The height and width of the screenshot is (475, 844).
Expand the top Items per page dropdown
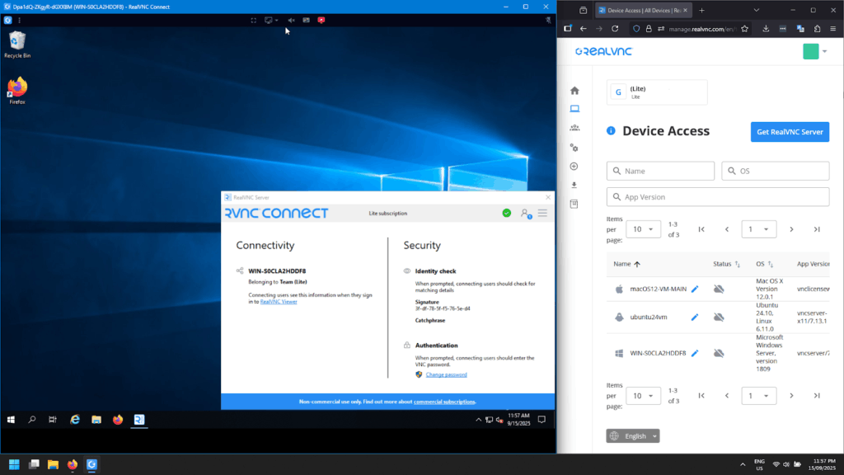tap(643, 229)
